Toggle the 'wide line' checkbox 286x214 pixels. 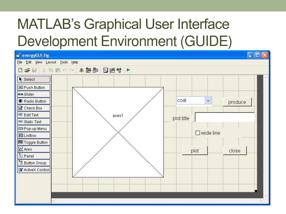tap(198, 133)
